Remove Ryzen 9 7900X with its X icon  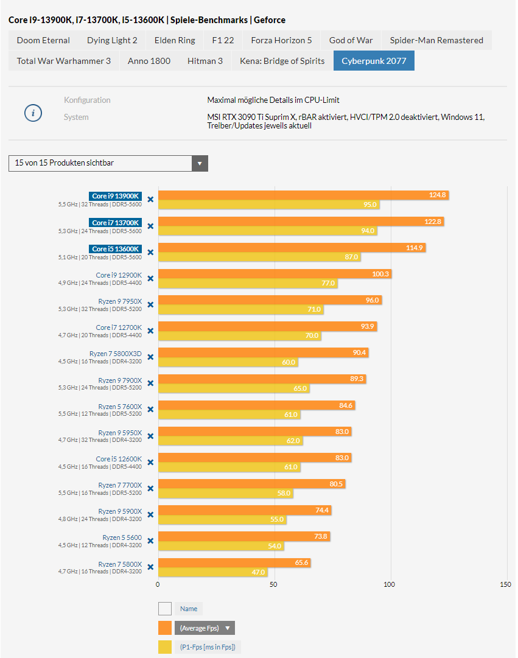[150, 383]
